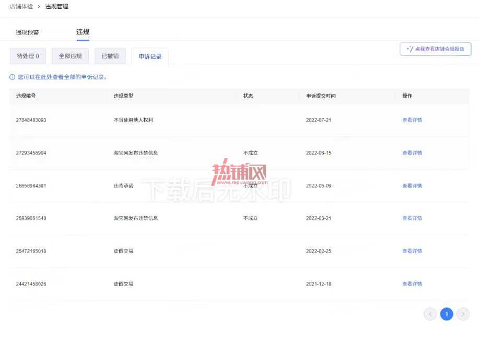
Task: Select the 申诉记录 sub-tab
Action: pyautogui.click(x=150, y=56)
